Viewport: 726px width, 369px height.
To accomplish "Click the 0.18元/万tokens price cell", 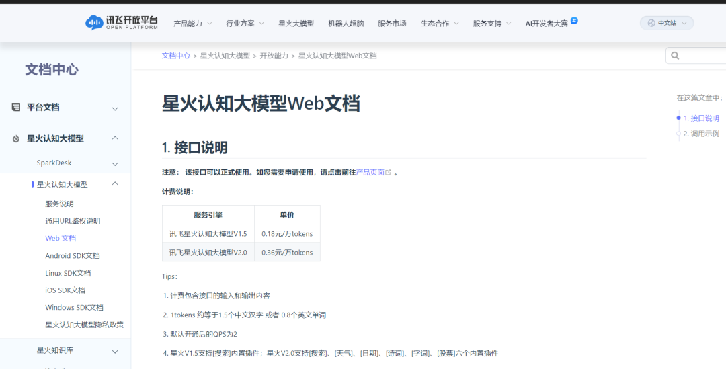I will [287, 233].
